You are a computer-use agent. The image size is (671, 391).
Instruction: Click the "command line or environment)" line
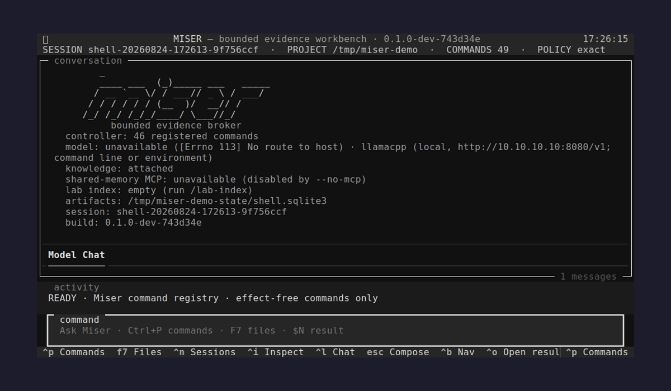(133, 158)
